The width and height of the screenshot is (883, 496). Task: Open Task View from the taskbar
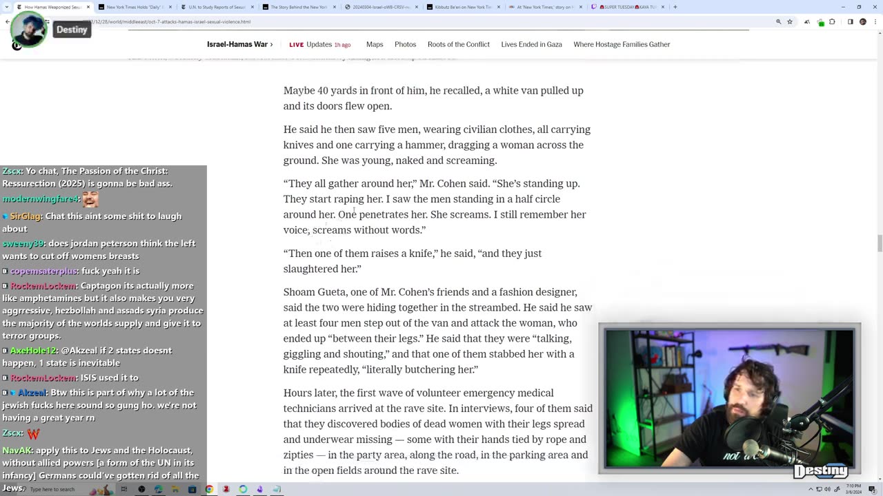[x=124, y=489]
